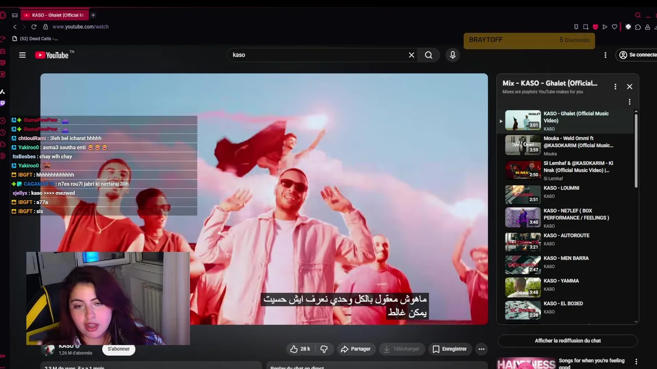Open the GX Corner gamepad icon

[x=15, y=15]
